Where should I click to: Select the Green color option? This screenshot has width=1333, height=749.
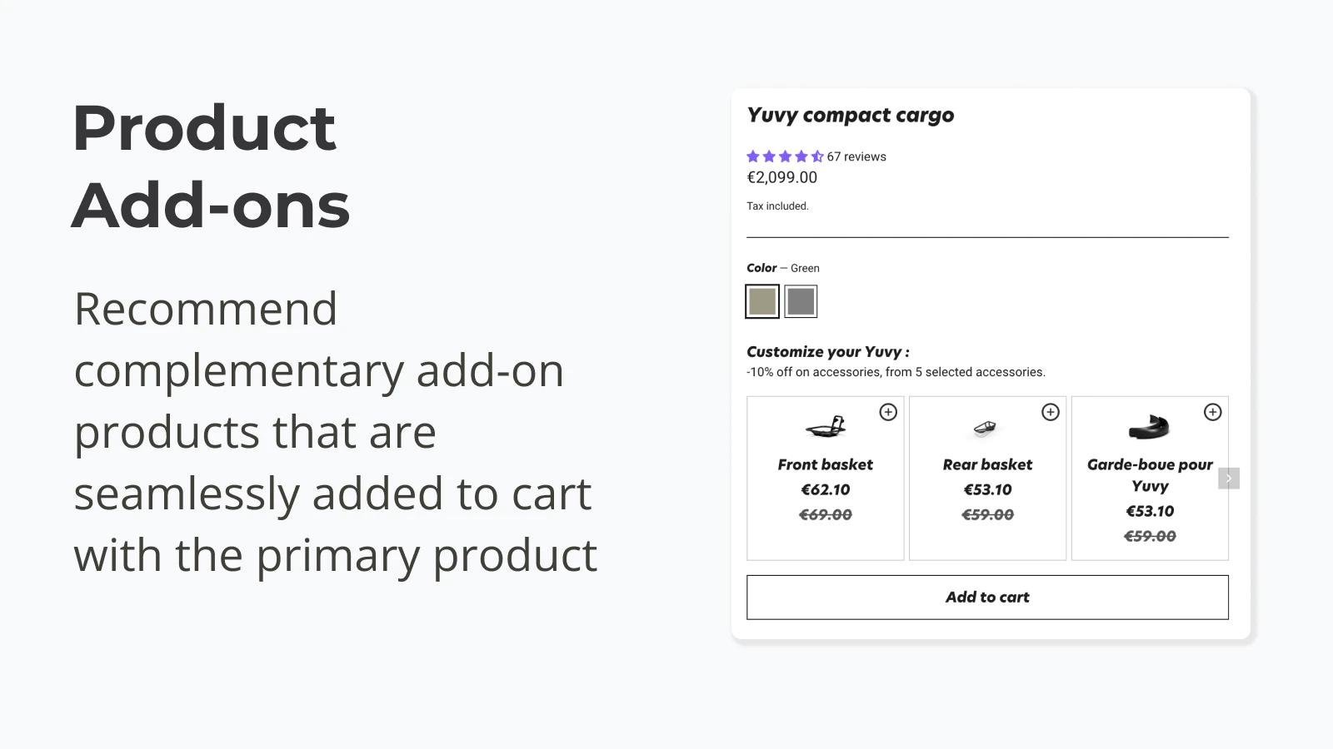(x=761, y=301)
